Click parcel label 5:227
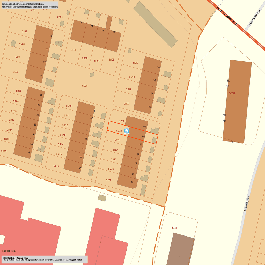The height and width of the screenshot is (265, 265). 108,180
